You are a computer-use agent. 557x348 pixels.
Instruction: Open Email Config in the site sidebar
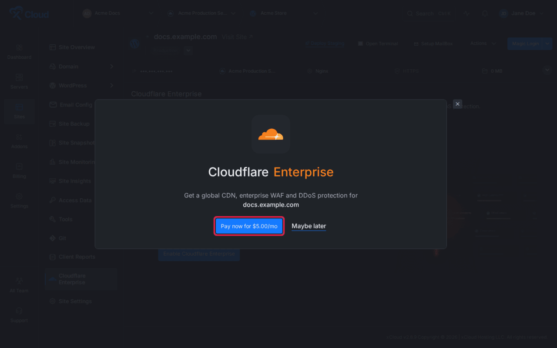[70, 105]
